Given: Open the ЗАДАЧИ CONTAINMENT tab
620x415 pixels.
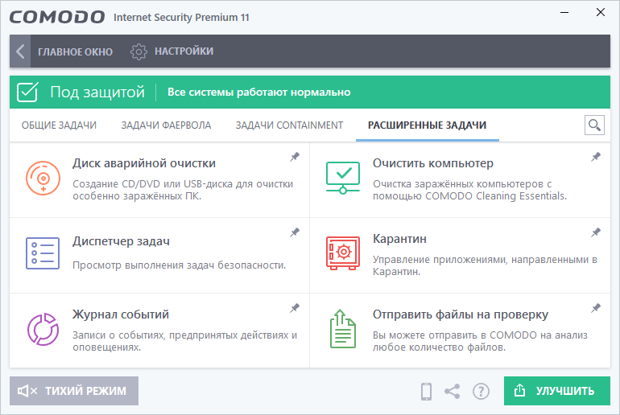Looking at the screenshot, I should point(289,125).
